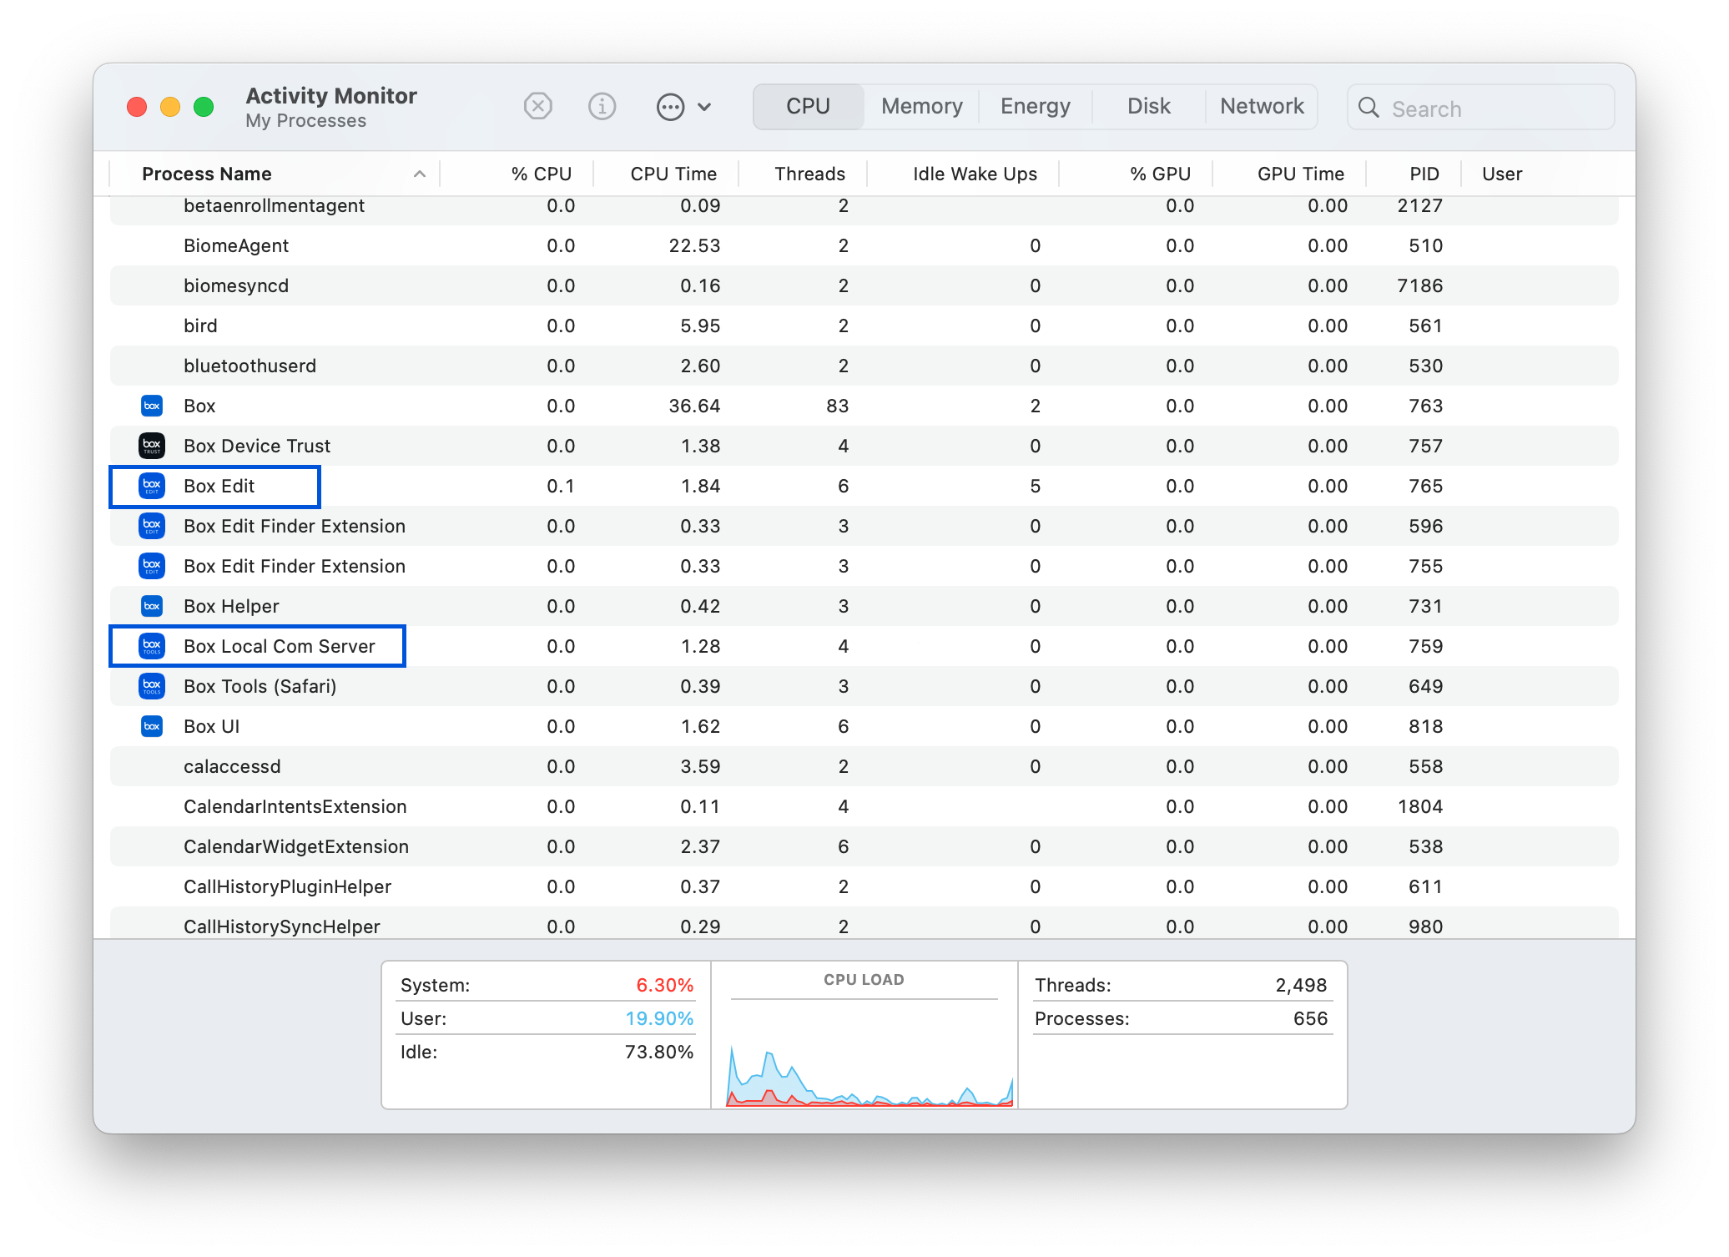Click the Box app icon in list
Viewport: 1729px width, 1257px height.
pyautogui.click(x=152, y=406)
